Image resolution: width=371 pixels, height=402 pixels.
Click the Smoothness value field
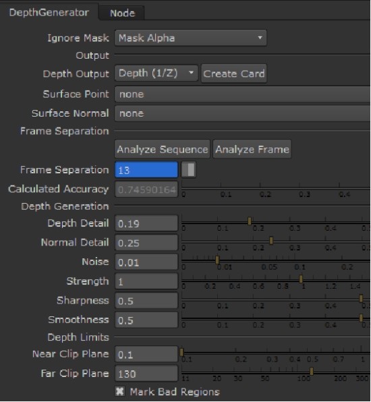(x=146, y=320)
